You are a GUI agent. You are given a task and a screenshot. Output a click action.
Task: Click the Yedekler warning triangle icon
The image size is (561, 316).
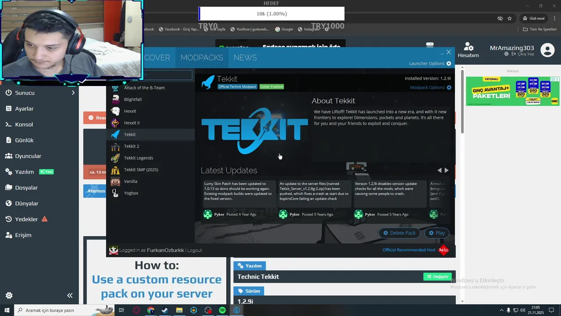pyautogui.click(x=44, y=219)
